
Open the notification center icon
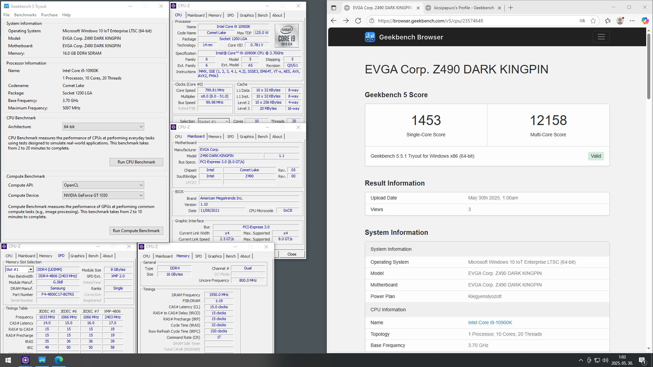click(x=642, y=360)
